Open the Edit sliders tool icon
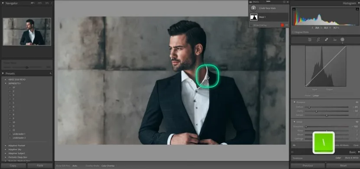This screenshot has width=360, height=169. click(310, 39)
